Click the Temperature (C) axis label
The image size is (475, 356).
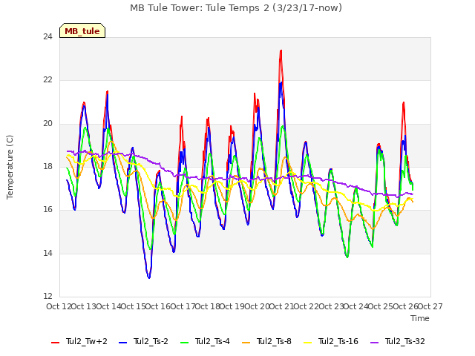[x=10, y=167]
